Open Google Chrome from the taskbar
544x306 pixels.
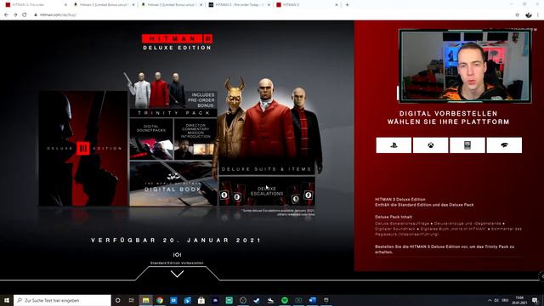(x=160, y=300)
